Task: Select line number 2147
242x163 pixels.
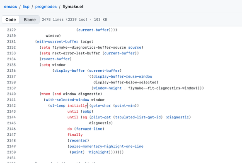Action: pyautogui.click(x=12, y=135)
